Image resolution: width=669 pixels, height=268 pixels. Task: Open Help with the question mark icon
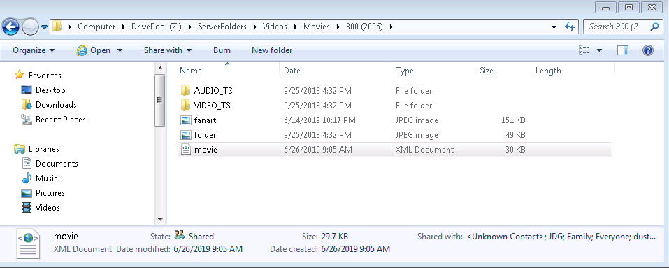tap(647, 50)
